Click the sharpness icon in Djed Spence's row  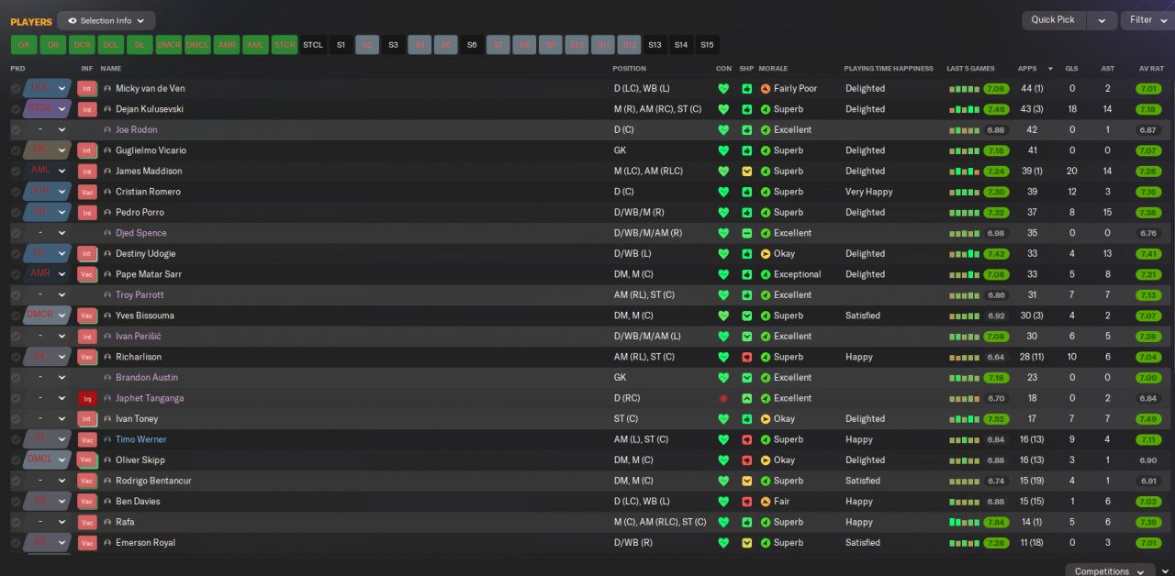(x=747, y=233)
